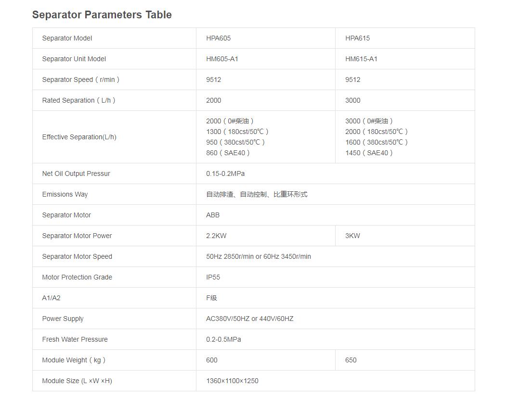Click the Separator Speed row label

click(x=80, y=80)
